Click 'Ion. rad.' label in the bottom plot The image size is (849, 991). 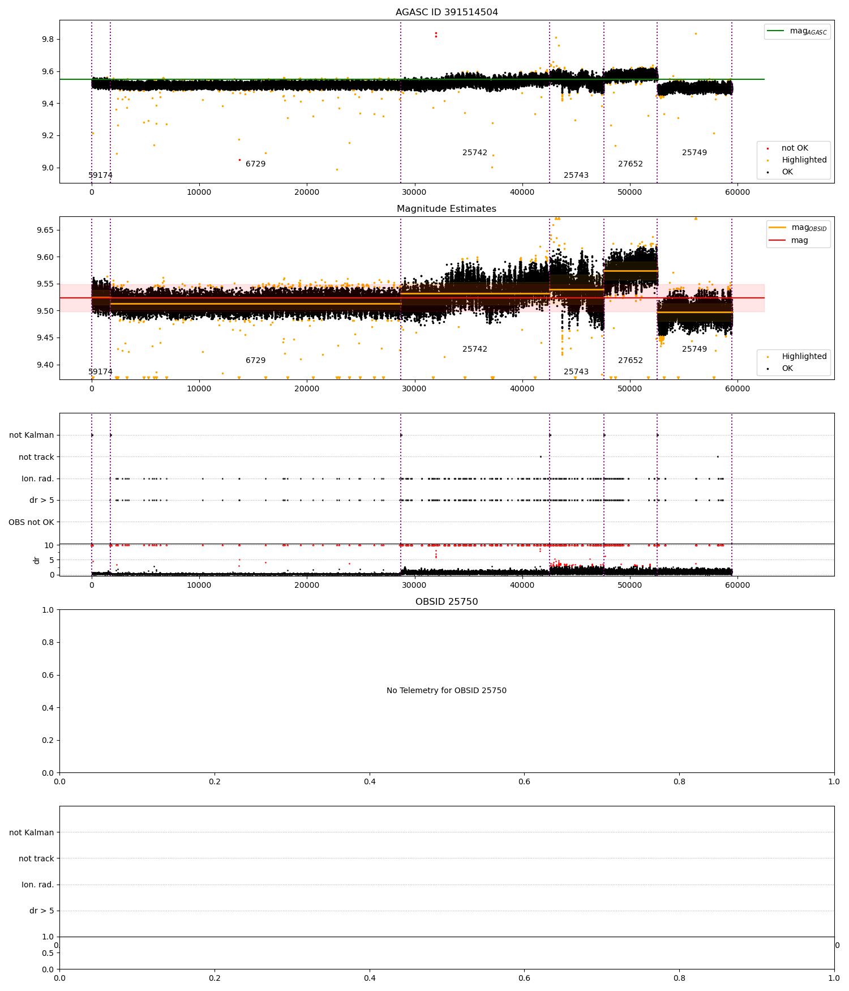[38, 885]
